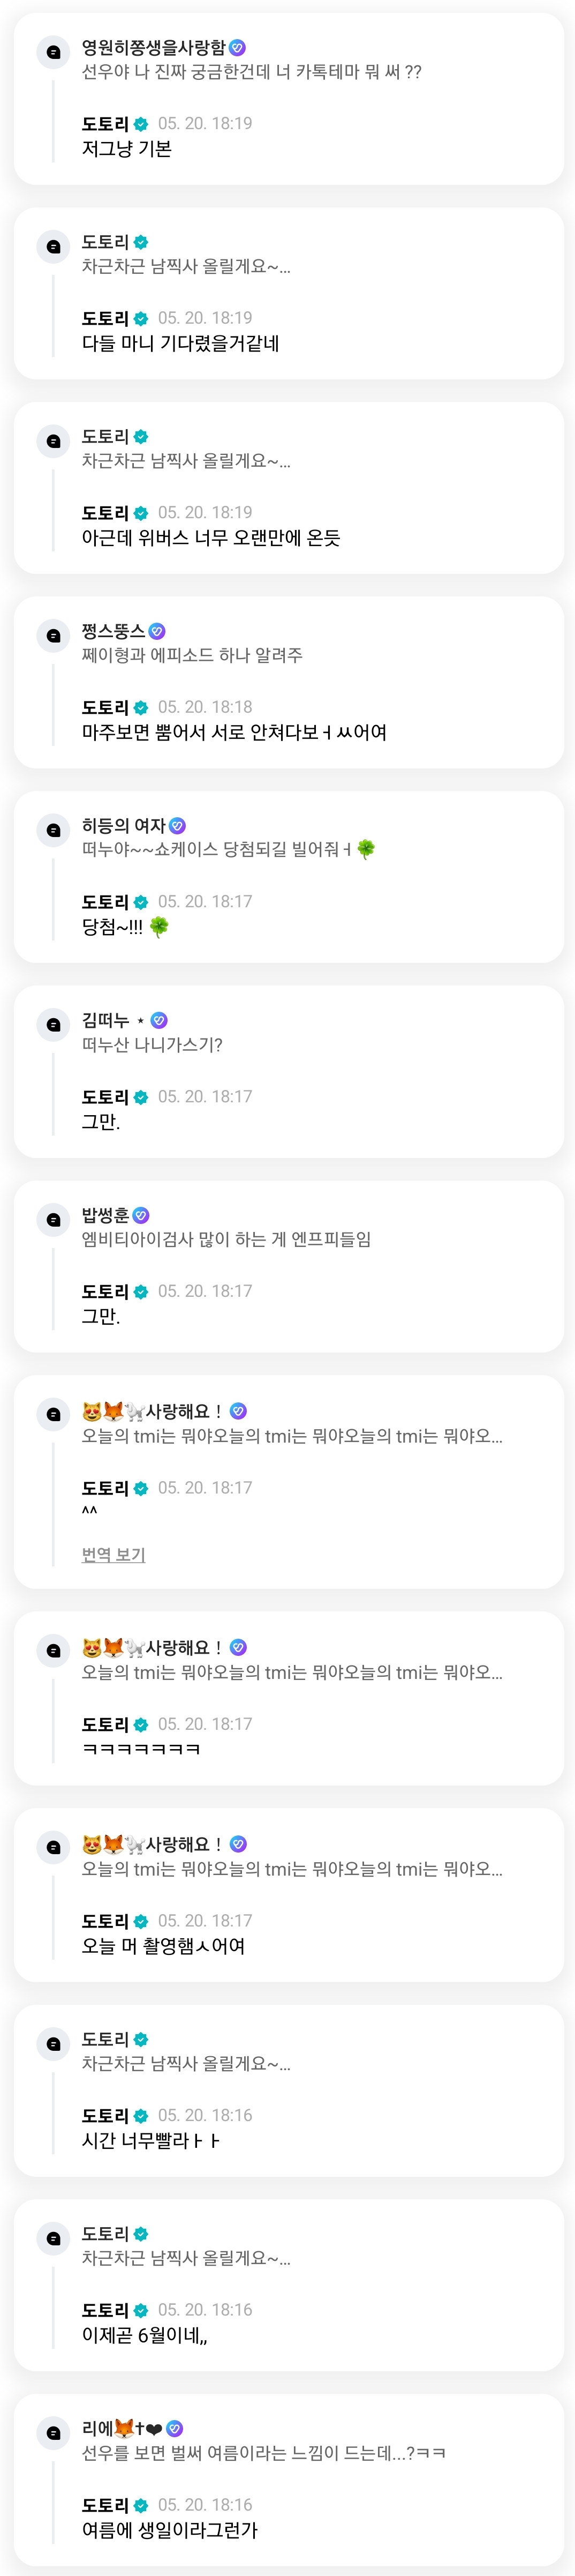Select the reply '여름에 생일이라그런가'
Viewport: 575px width, 2576px height.
pos(170,2529)
